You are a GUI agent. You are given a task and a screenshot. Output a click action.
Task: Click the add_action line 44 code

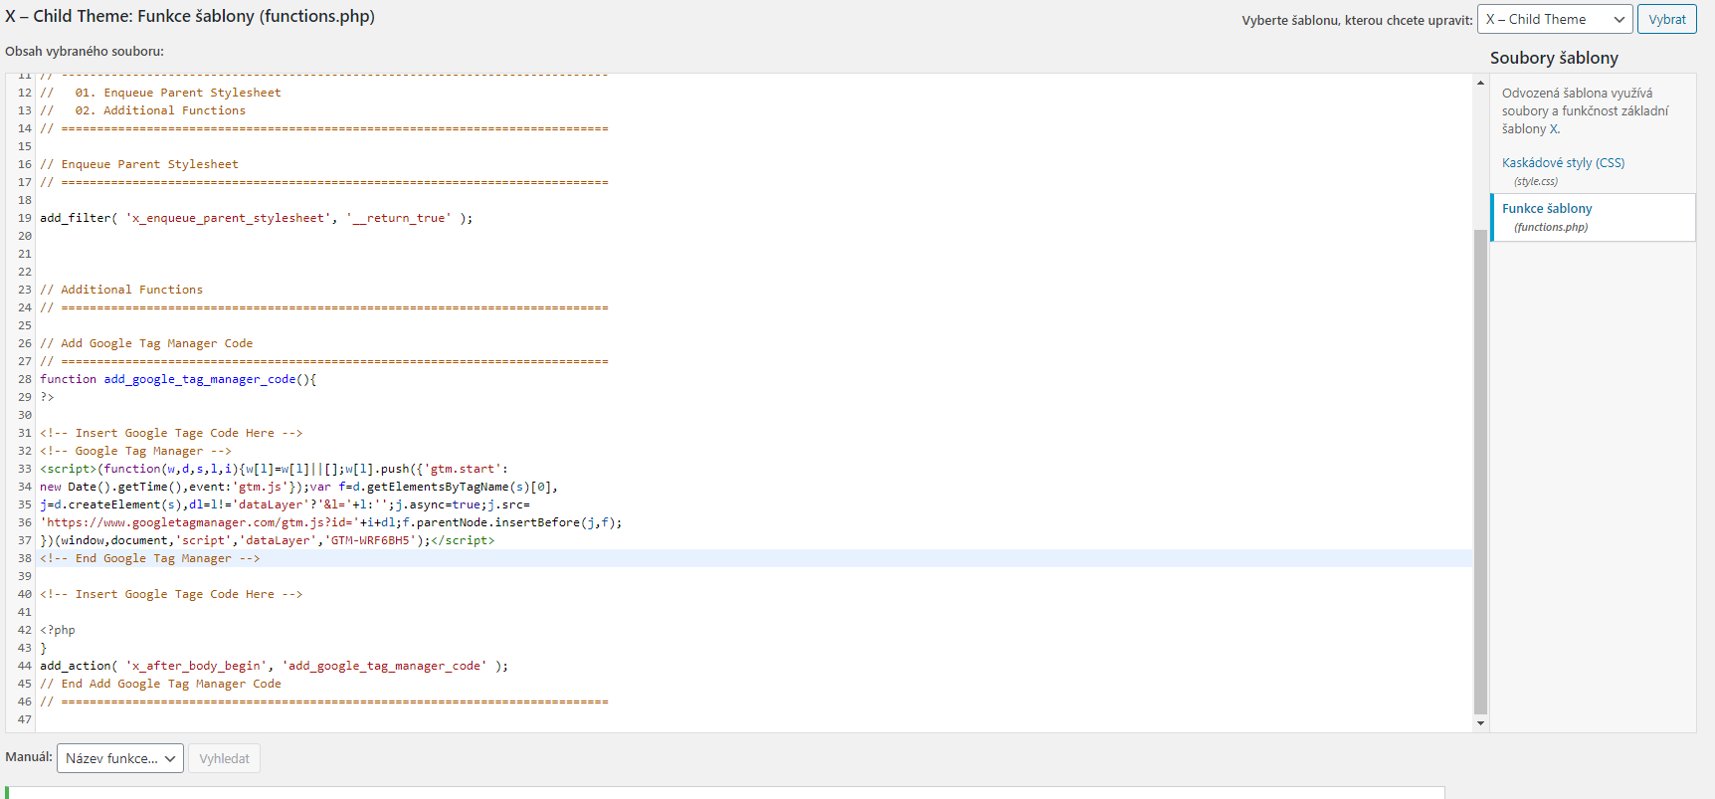tap(274, 666)
